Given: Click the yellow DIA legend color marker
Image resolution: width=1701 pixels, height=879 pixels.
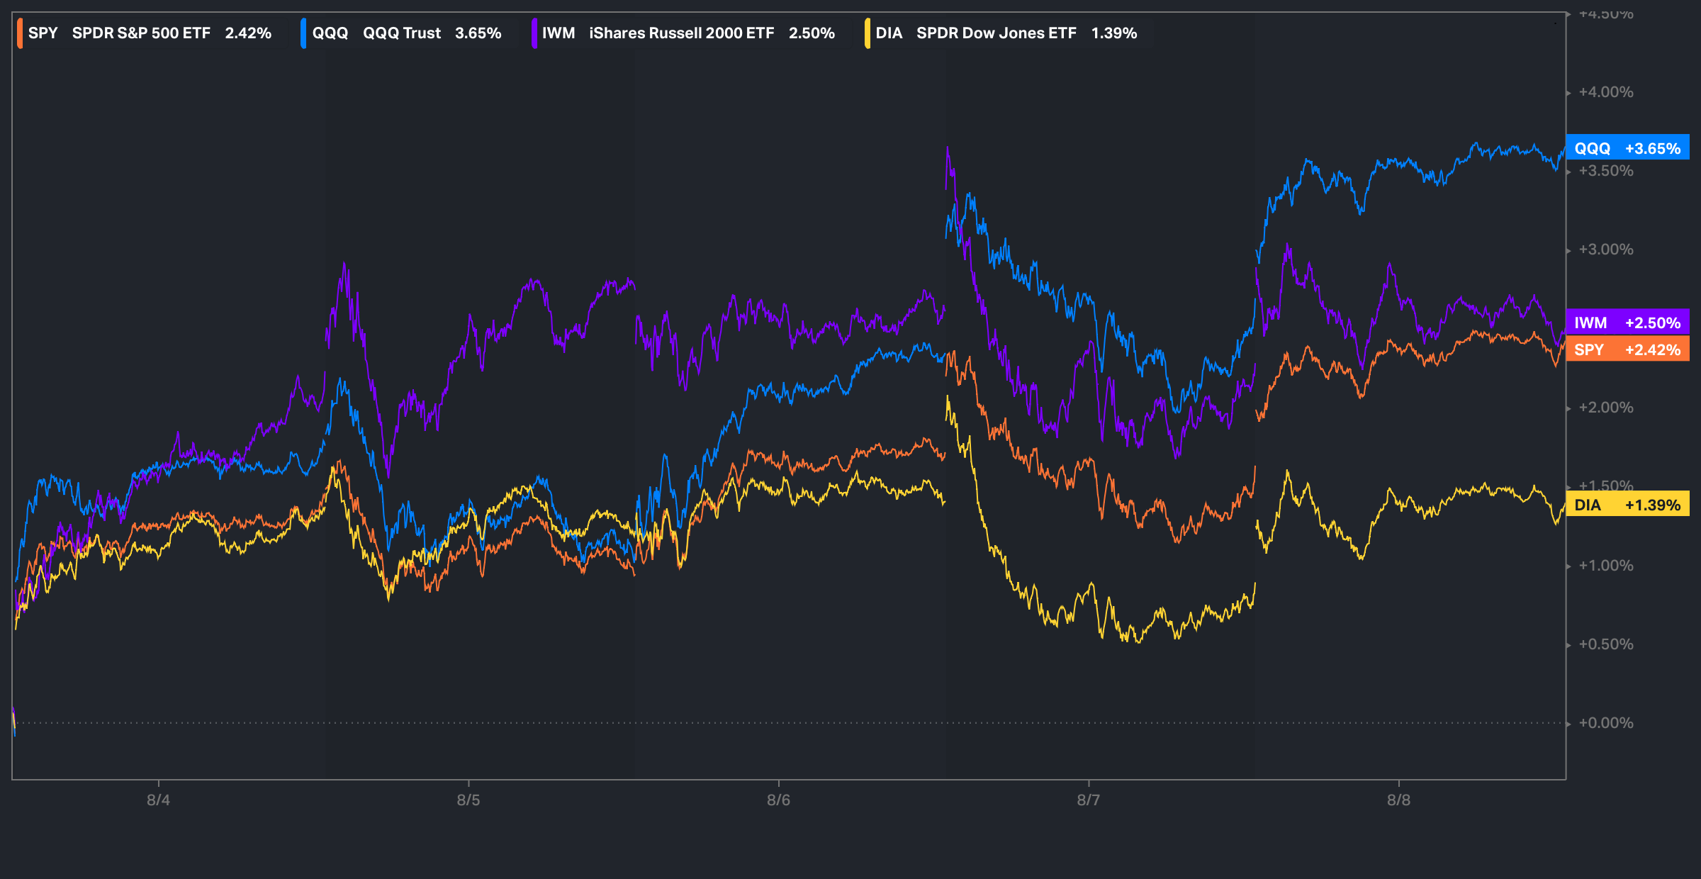Looking at the screenshot, I should pos(868,33).
